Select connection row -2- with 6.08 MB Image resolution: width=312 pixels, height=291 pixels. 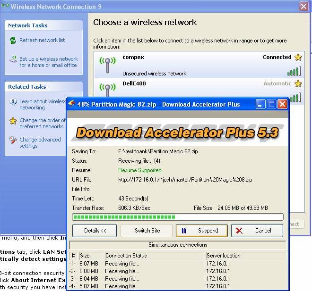click(x=178, y=271)
